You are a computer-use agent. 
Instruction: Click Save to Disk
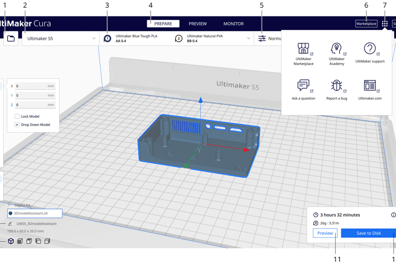[369, 233]
